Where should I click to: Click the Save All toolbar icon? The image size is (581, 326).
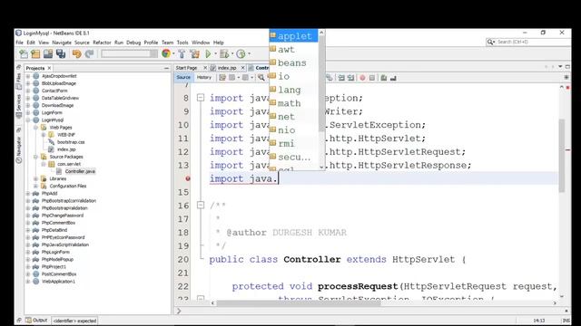click(61, 54)
